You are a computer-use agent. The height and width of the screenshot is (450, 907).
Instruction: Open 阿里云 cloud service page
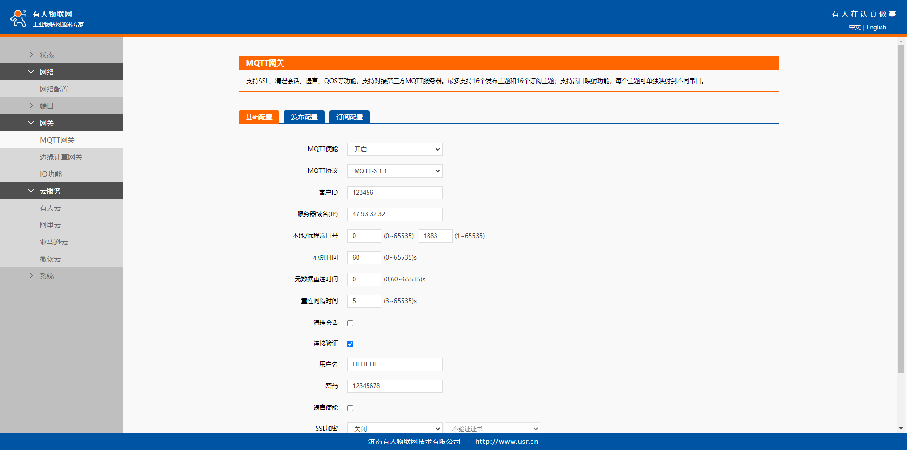[x=61, y=225]
